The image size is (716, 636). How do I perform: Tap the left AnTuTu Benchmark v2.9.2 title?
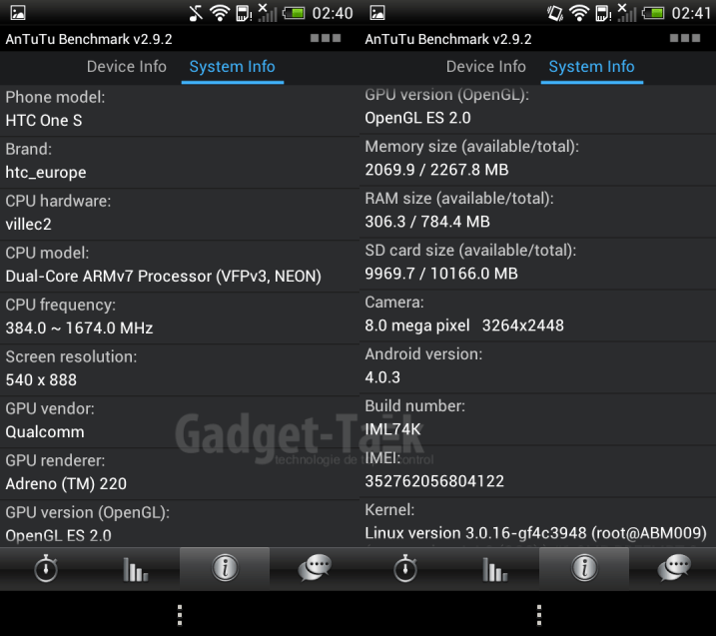click(x=89, y=39)
